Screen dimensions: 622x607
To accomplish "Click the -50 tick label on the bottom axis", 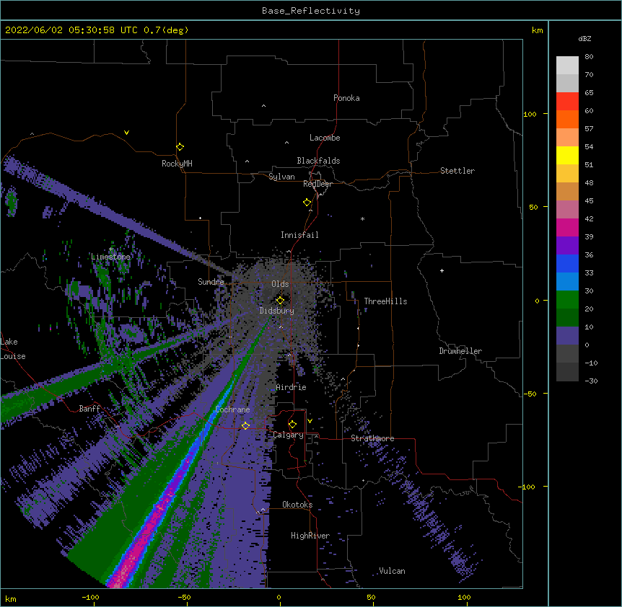I will point(184,597).
